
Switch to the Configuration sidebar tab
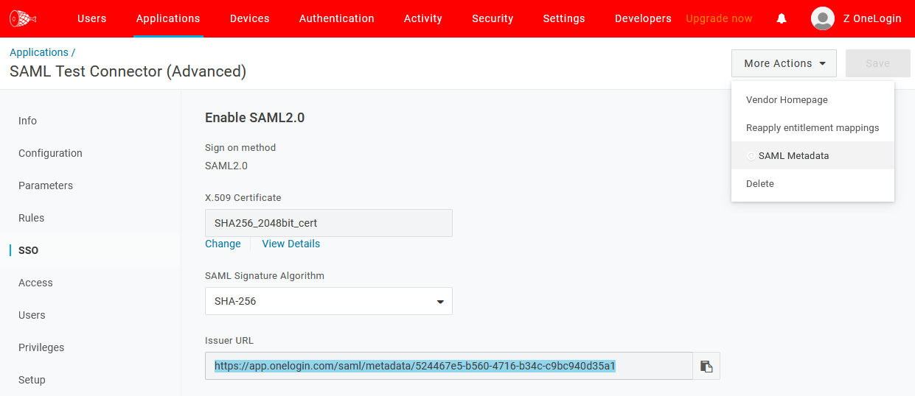[50, 153]
